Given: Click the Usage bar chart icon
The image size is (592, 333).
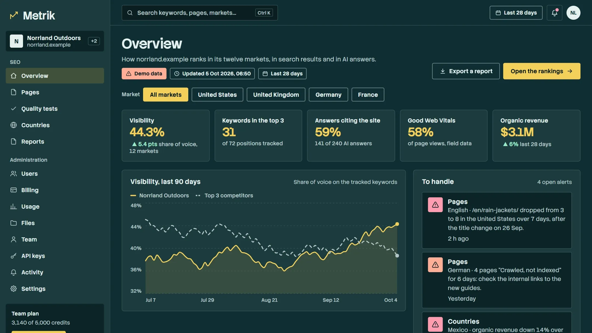Looking at the screenshot, I should pyautogui.click(x=13, y=206).
